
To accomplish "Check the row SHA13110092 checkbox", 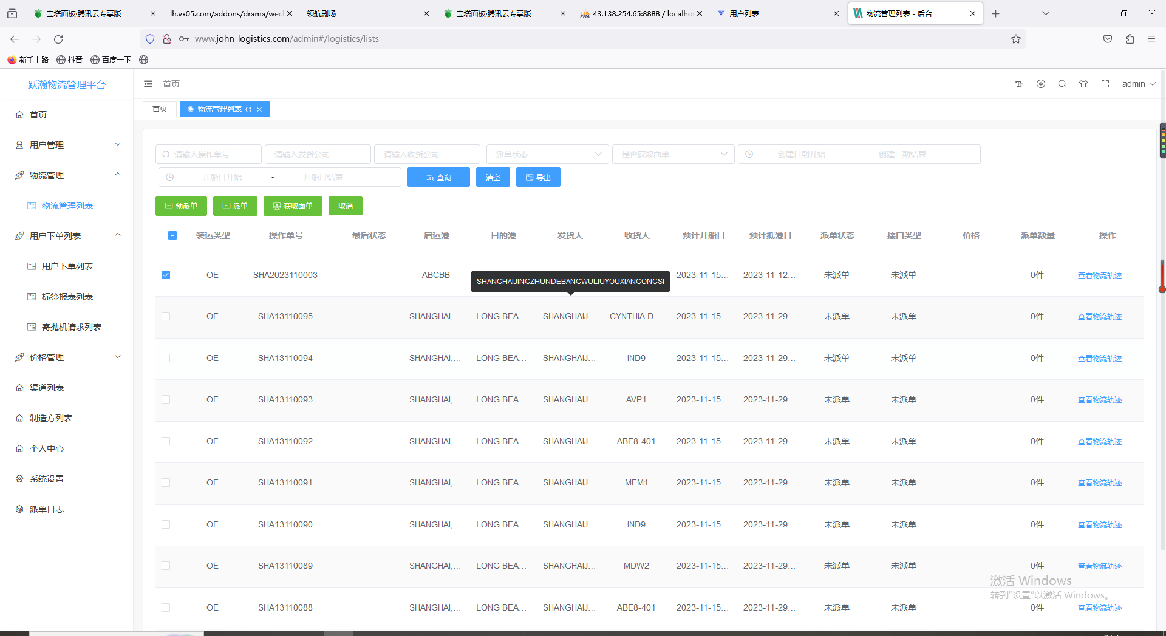I will (x=166, y=441).
